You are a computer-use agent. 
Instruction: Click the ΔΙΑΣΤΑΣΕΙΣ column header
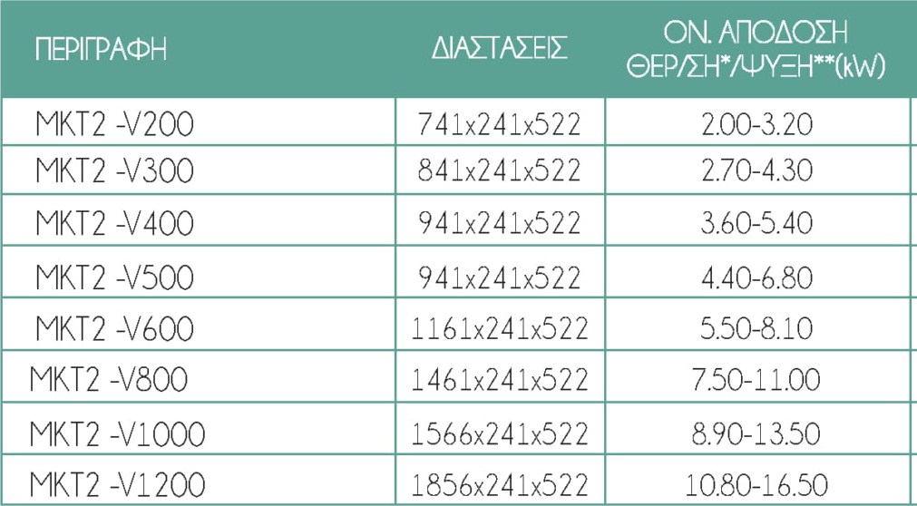499,49
